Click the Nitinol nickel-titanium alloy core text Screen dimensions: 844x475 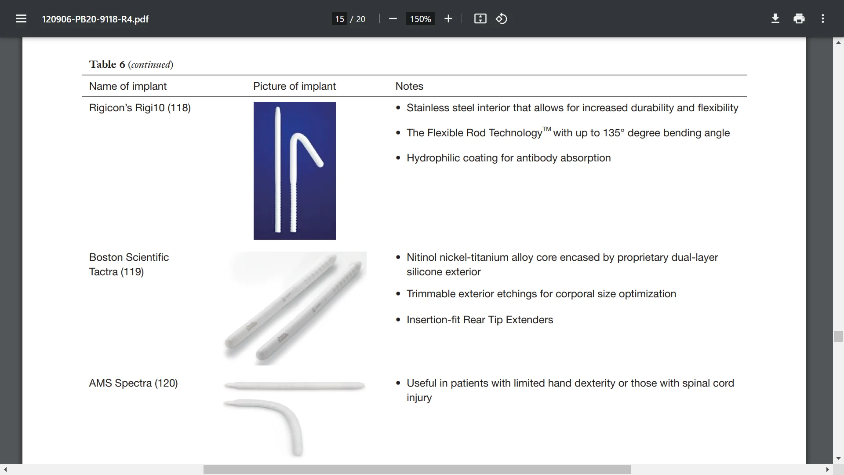[562, 264]
